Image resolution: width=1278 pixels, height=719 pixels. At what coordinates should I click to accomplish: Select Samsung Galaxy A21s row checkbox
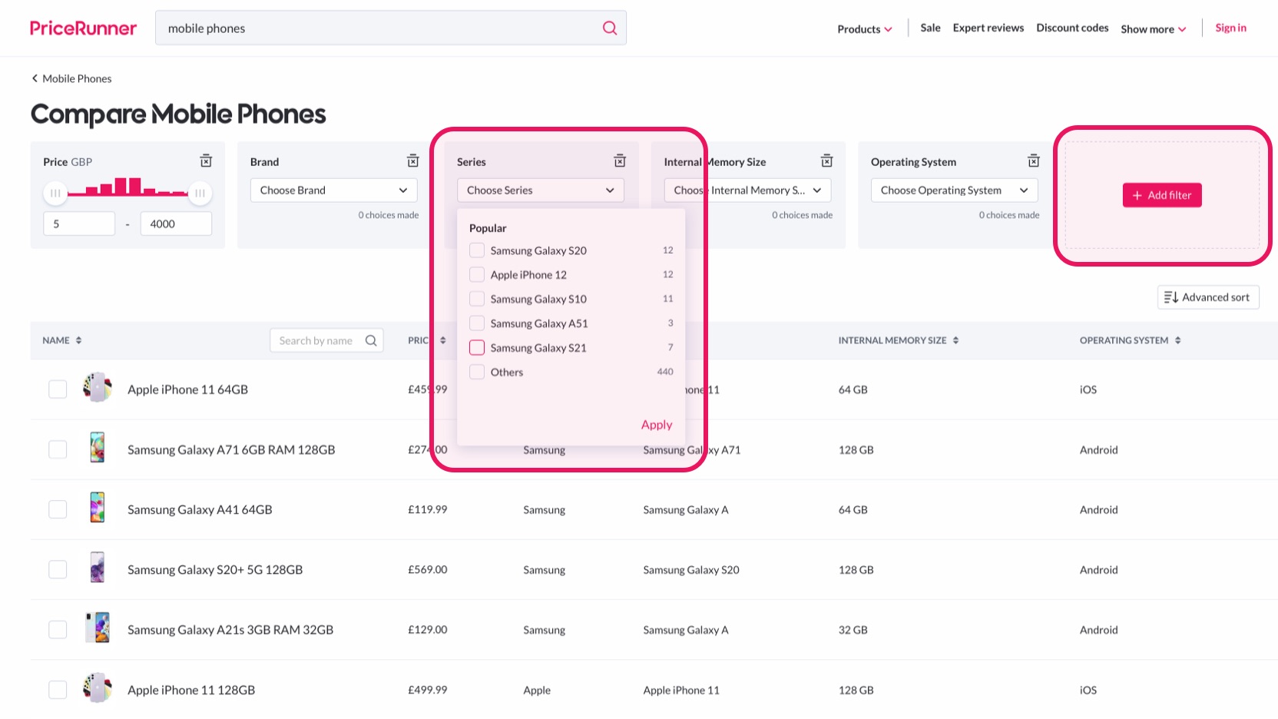click(58, 629)
